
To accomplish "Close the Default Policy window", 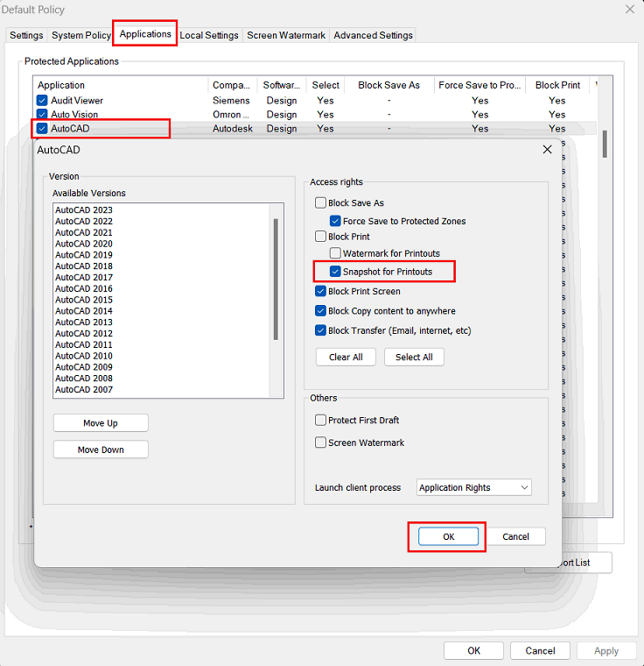I will coord(630,9).
